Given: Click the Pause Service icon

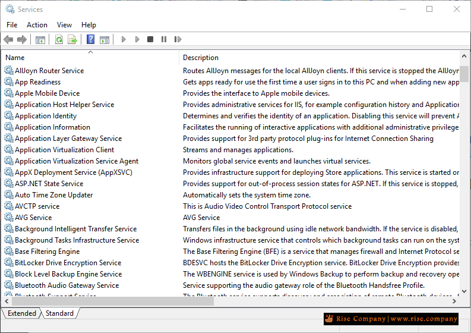Looking at the screenshot, I should tap(164, 39).
